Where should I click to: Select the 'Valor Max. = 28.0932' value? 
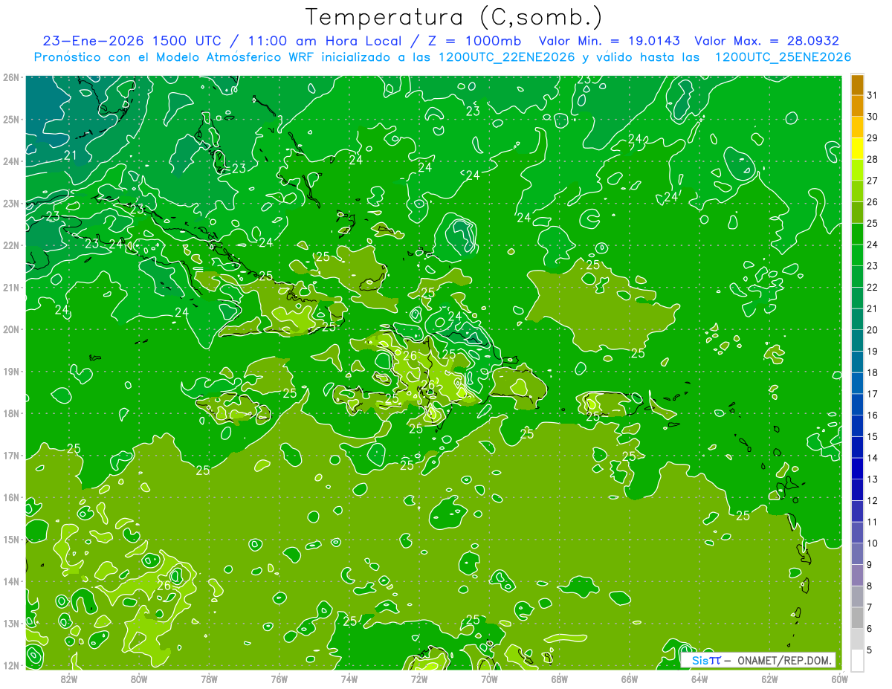766,41
